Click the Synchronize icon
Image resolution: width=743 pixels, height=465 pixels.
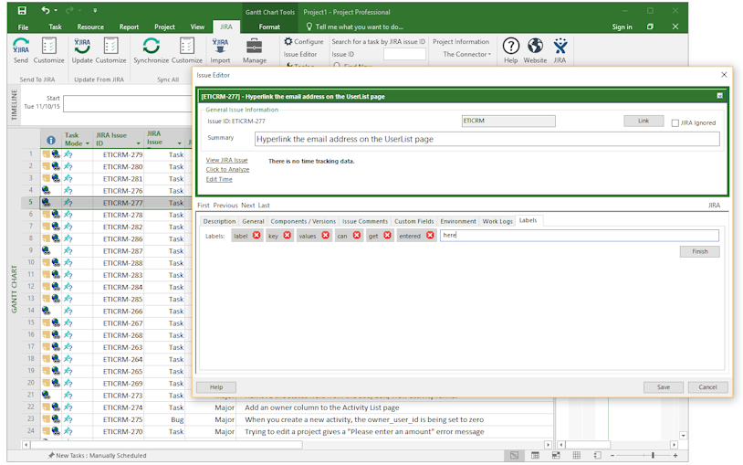[152, 46]
